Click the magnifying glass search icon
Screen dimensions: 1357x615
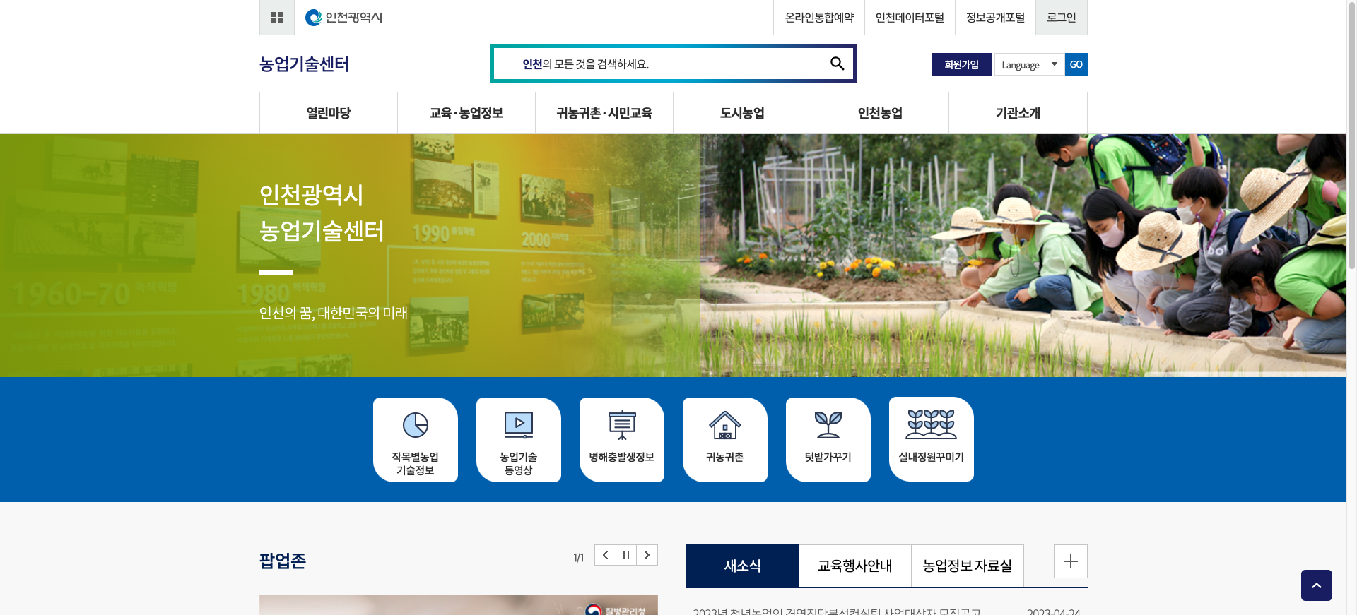click(837, 64)
